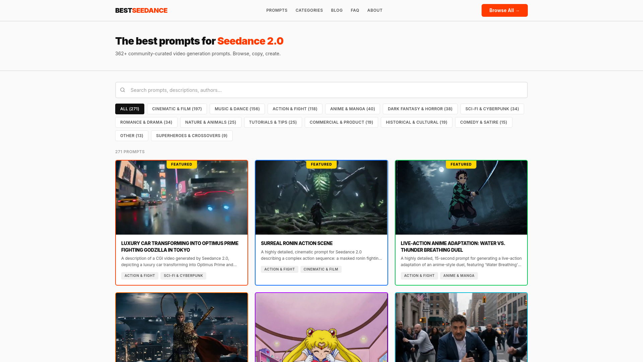Click the '271 PROMPTS' count label
Viewport: 643px width, 362px height.
(x=130, y=152)
